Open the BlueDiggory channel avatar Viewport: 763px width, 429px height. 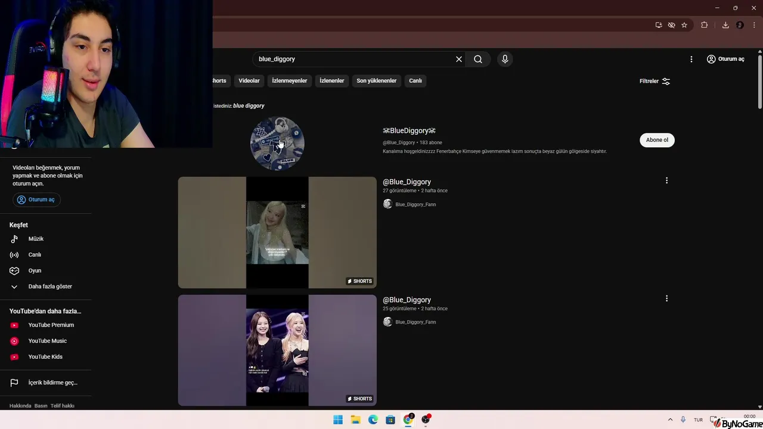277,143
